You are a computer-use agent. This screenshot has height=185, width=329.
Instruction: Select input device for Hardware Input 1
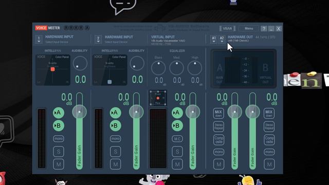tap(39, 39)
